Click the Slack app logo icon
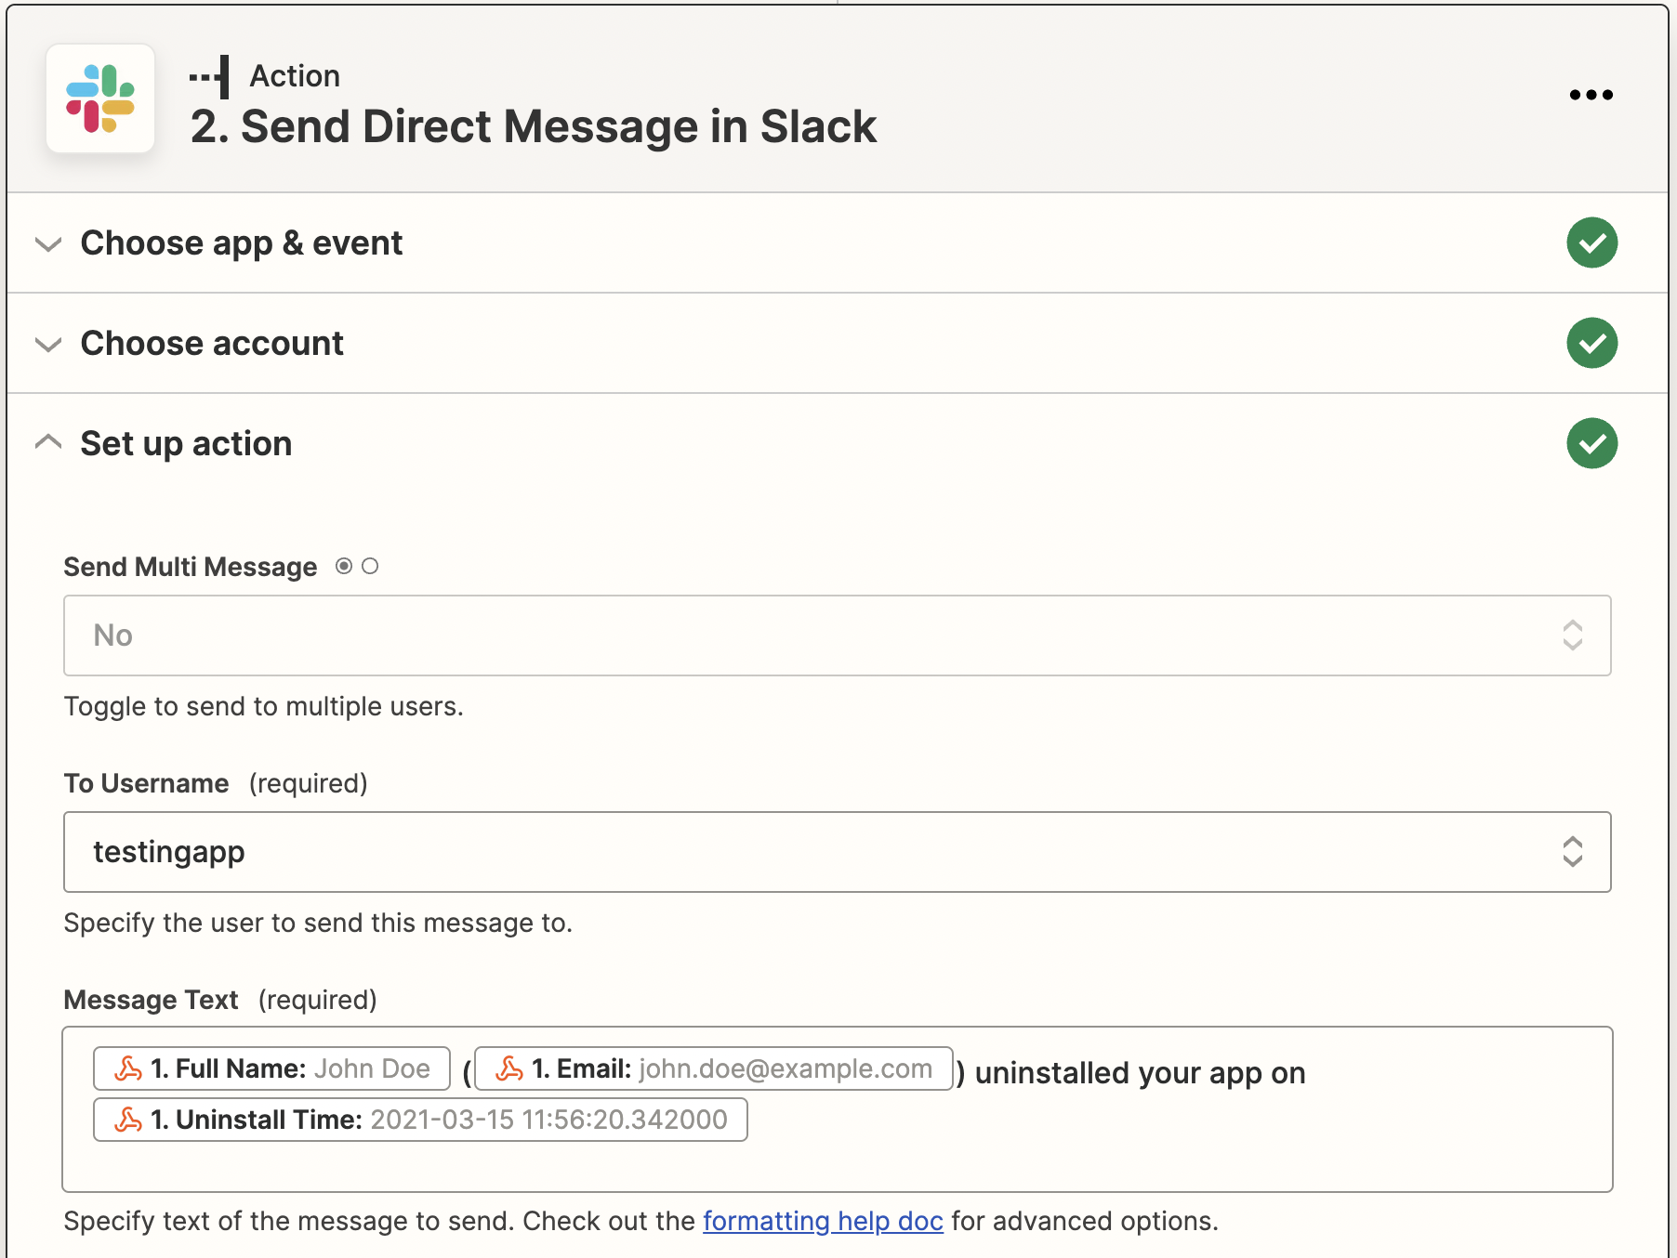The width and height of the screenshot is (1677, 1258). coord(100,98)
